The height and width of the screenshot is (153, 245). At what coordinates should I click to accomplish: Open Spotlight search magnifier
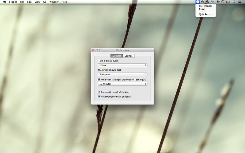(234, 2)
